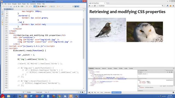Screen dimensions: 175x98
Task: Open the Chrome menu icon
Action: pos(173,6)
